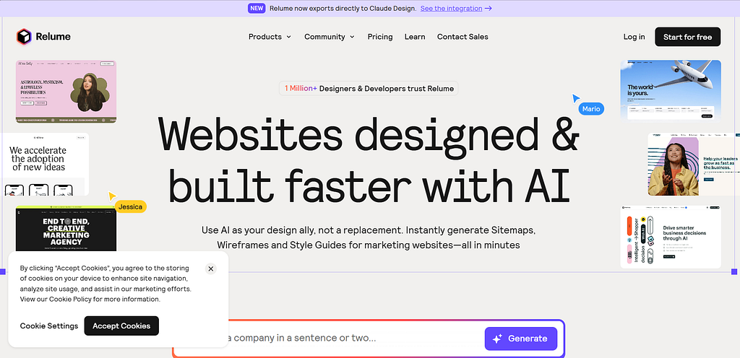The height and width of the screenshot is (358, 740).
Task: Expand the Community dropdown menu
Action: click(x=330, y=37)
